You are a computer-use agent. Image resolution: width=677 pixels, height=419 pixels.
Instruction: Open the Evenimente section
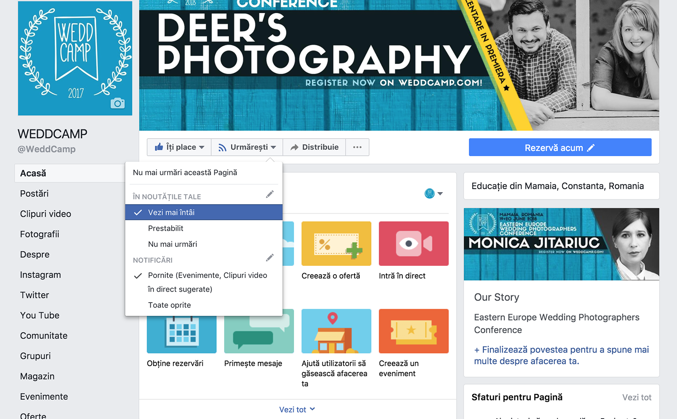click(44, 397)
